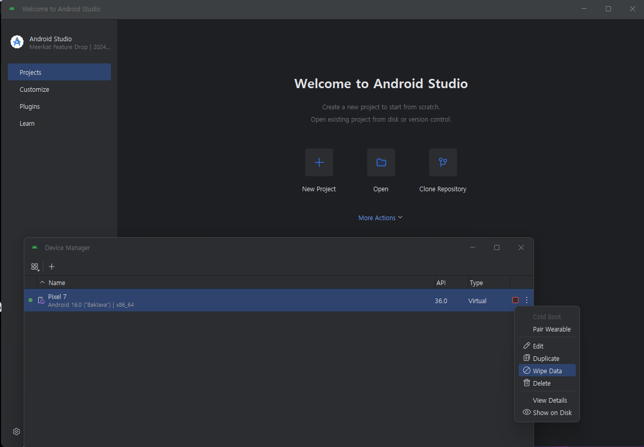Choose Wipe Data from the context menu

point(547,371)
